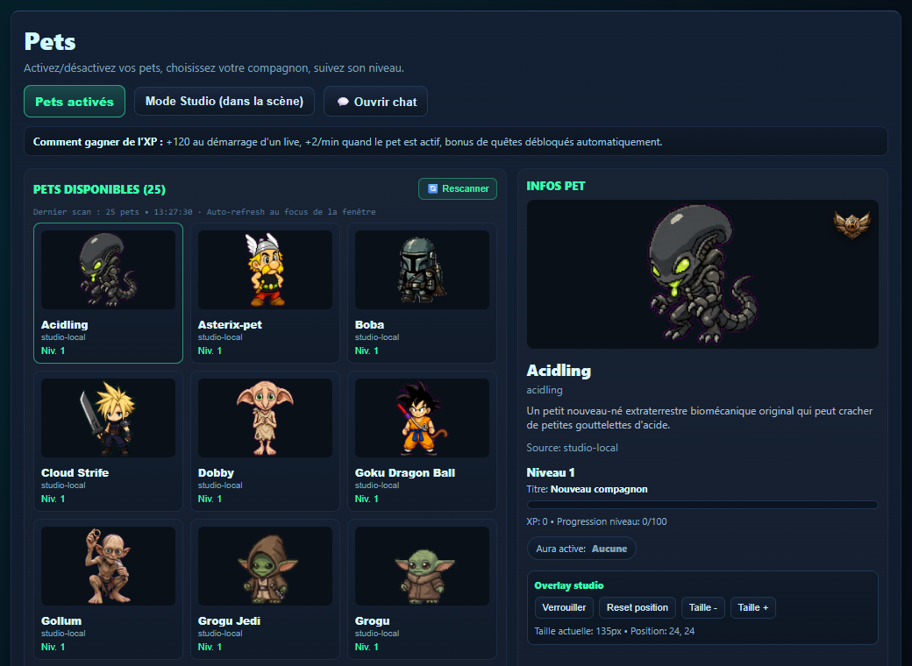The height and width of the screenshot is (666, 912).
Task: Decrease size with Taille - button
Action: click(x=703, y=607)
